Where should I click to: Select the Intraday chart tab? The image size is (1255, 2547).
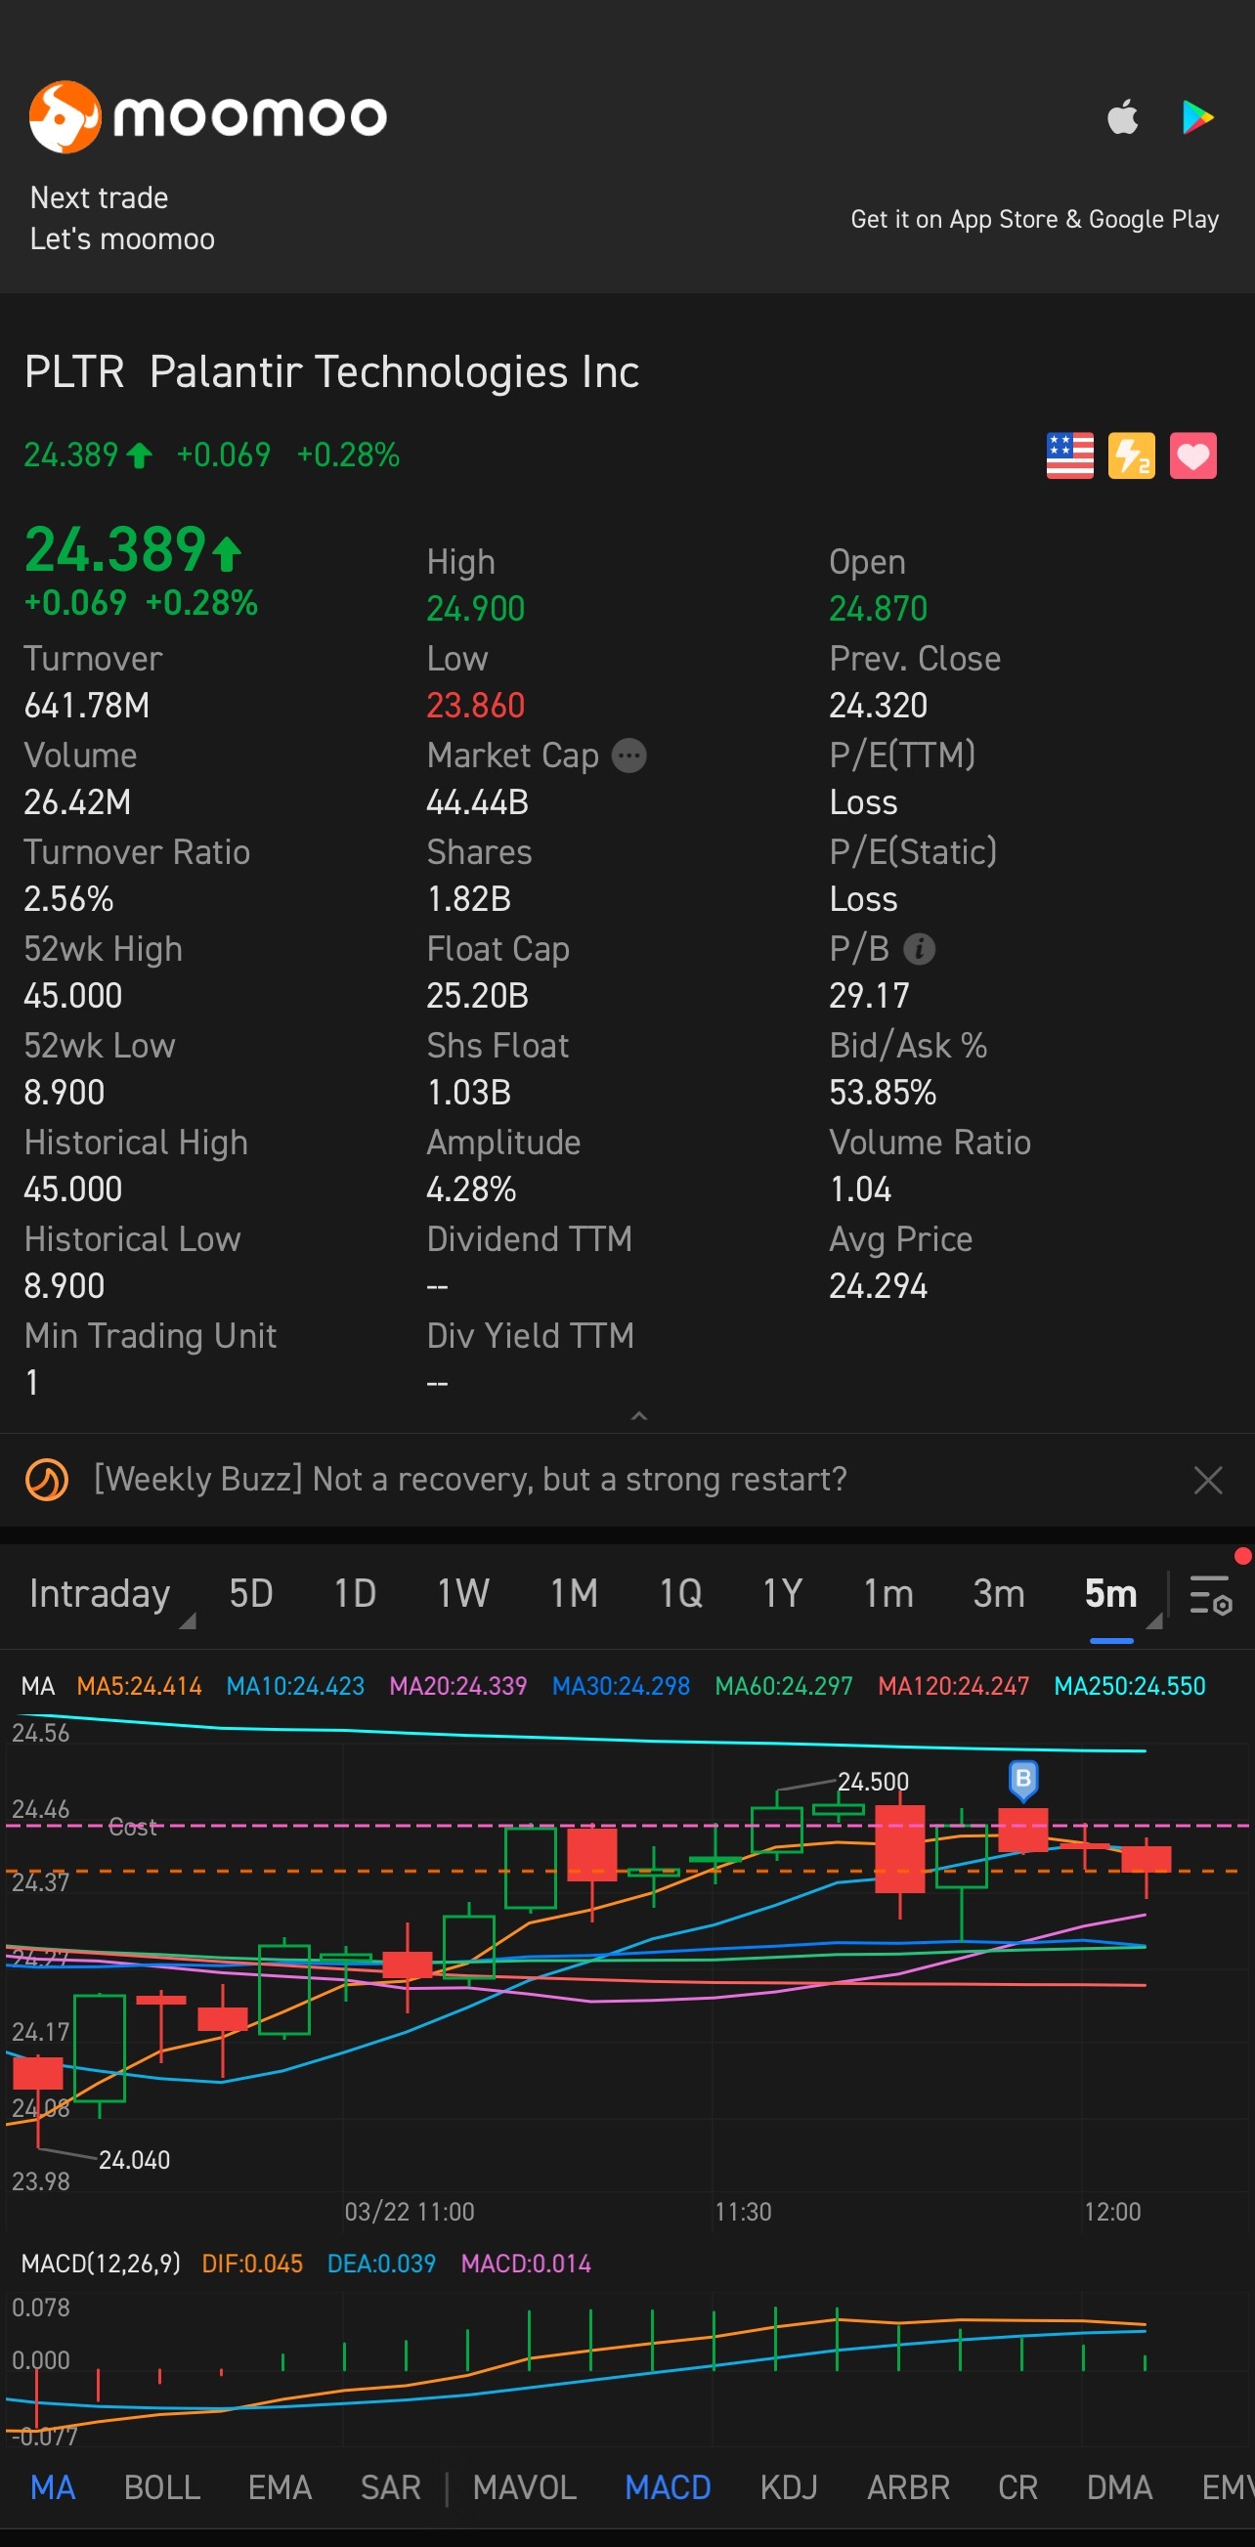[99, 1594]
